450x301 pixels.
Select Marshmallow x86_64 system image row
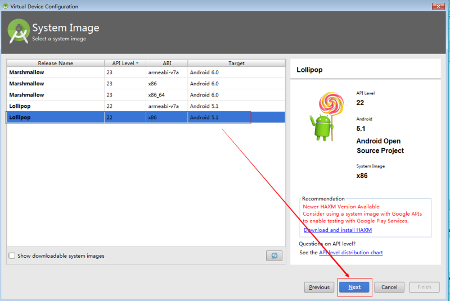click(x=146, y=95)
